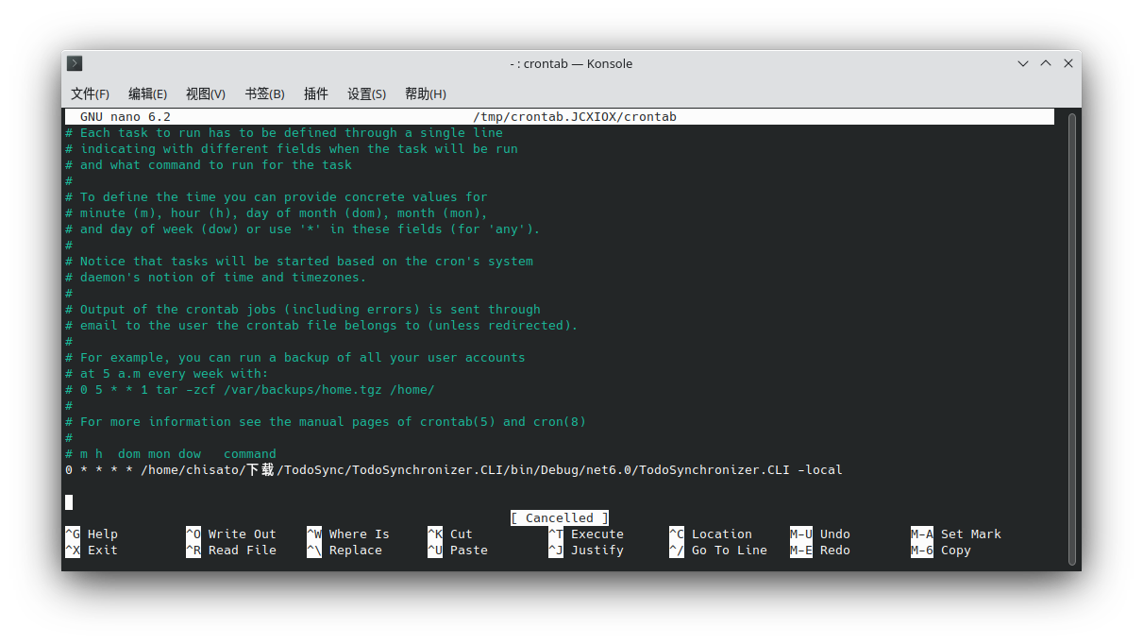This screenshot has width=1143, height=644.
Task: Click the 'Notice that tasks will be started' line
Action: pos(299,262)
